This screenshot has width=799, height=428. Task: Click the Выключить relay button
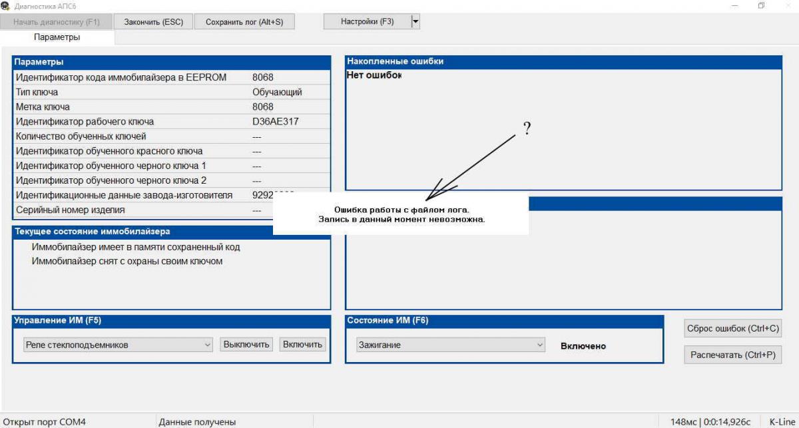tap(246, 344)
